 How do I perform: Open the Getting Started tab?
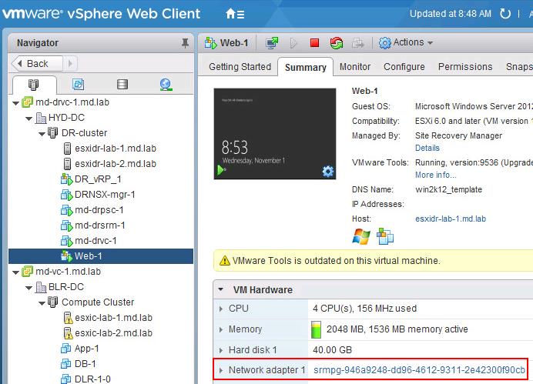(240, 66)
